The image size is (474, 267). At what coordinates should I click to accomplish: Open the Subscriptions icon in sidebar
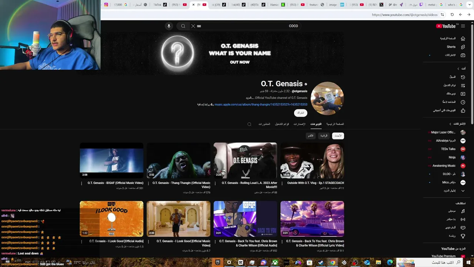pyautogui.click(x=463, y=55)
